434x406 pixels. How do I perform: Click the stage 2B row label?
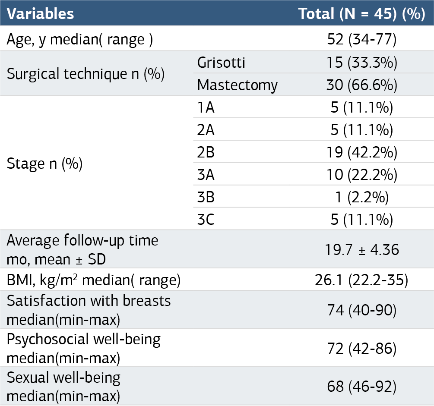[x=206, y=152]
